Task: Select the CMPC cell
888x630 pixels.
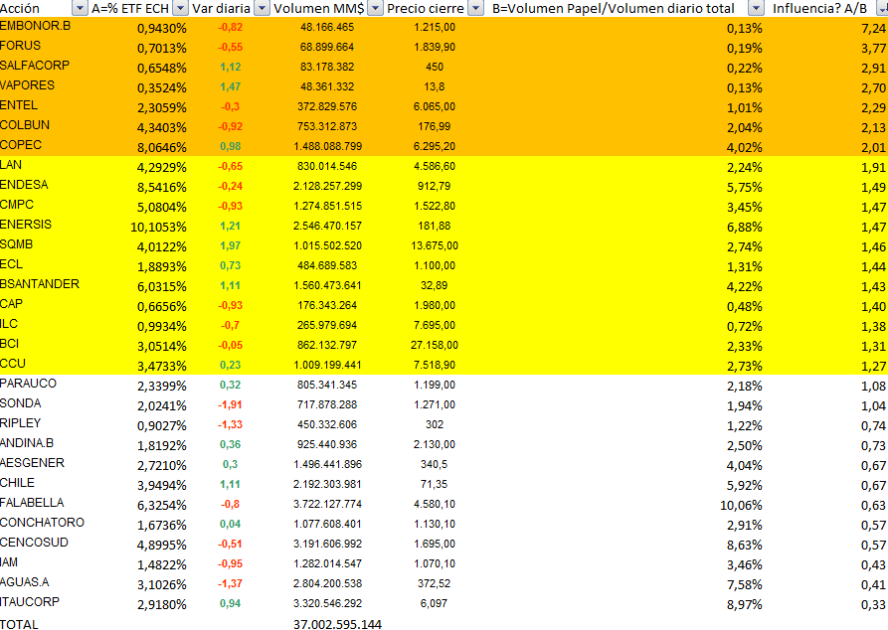Action: 17,205
